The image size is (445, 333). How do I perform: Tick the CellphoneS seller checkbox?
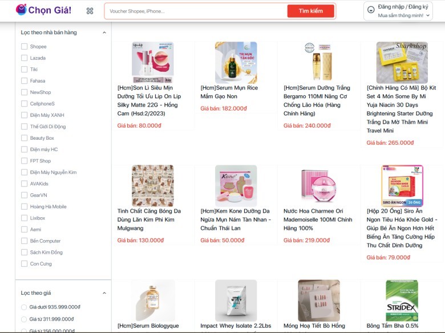24,104
